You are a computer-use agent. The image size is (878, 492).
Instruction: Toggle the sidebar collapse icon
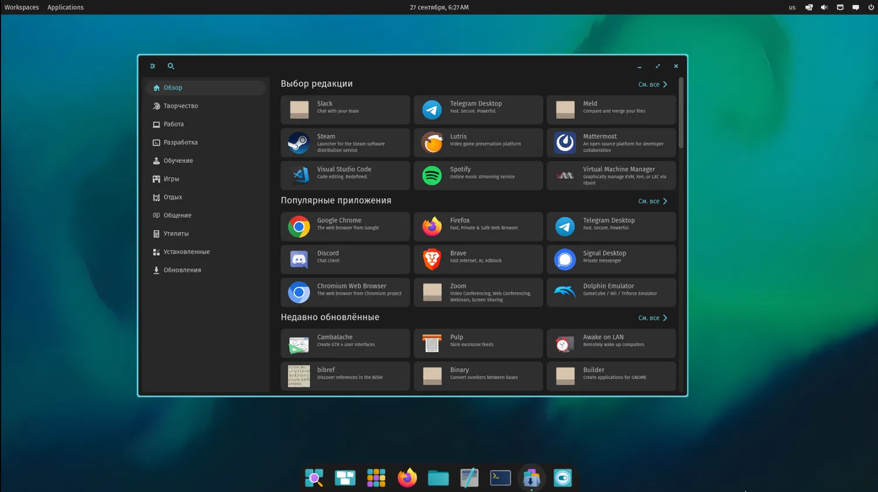(x=153, y=67)
